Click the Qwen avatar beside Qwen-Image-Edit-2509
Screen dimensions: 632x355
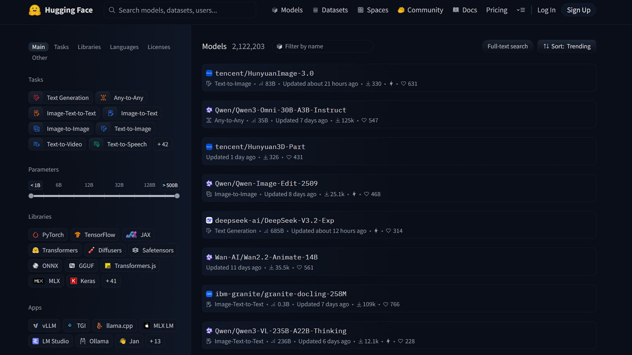point(209,184)
